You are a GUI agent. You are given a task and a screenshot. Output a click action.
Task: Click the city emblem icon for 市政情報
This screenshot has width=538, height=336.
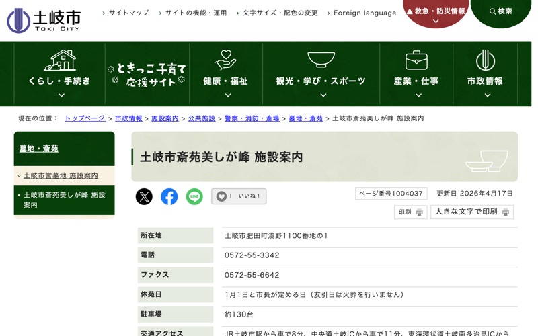pos(485,60)
